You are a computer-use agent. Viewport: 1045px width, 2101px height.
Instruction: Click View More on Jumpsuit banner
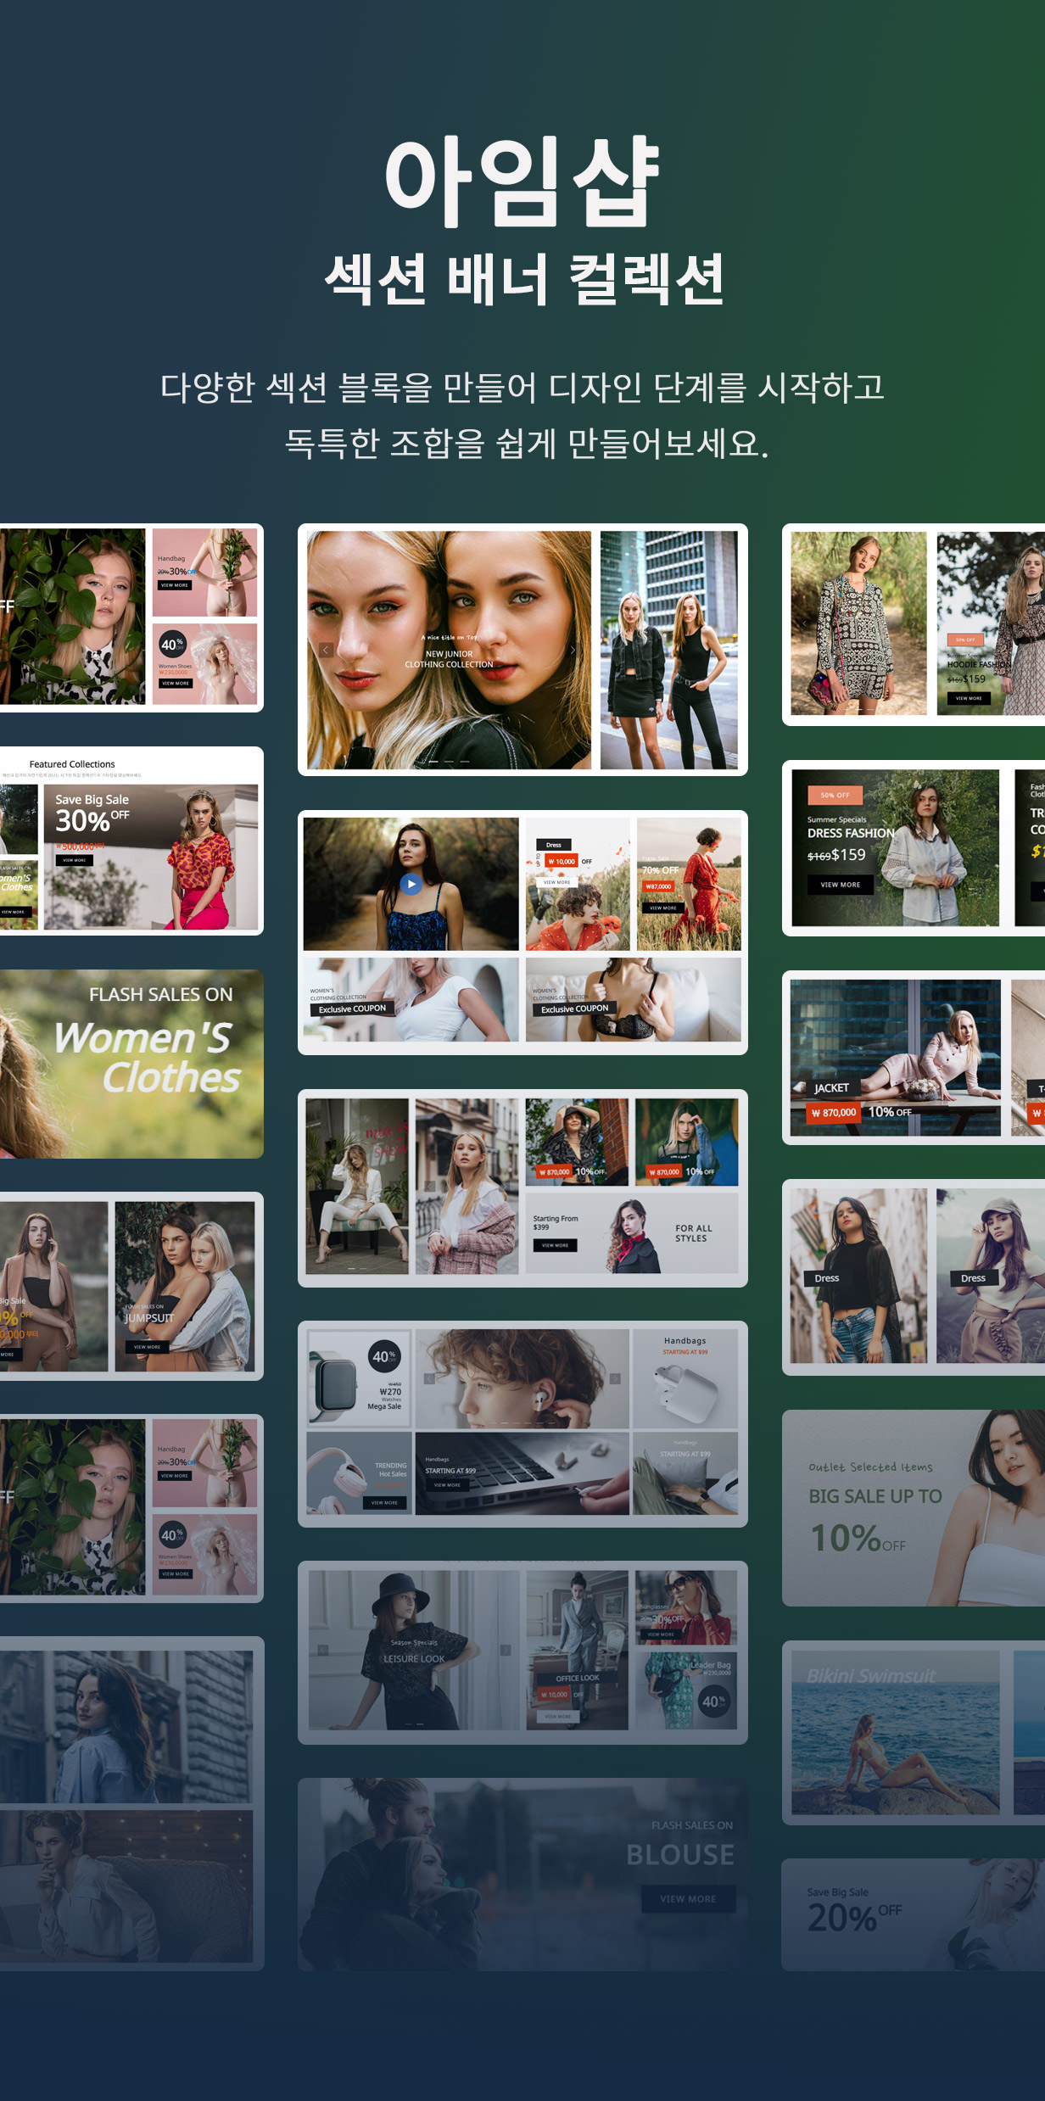click(x=147, y=1346)
